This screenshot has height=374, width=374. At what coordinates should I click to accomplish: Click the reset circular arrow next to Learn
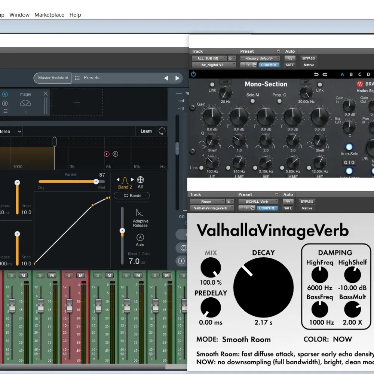162,131
